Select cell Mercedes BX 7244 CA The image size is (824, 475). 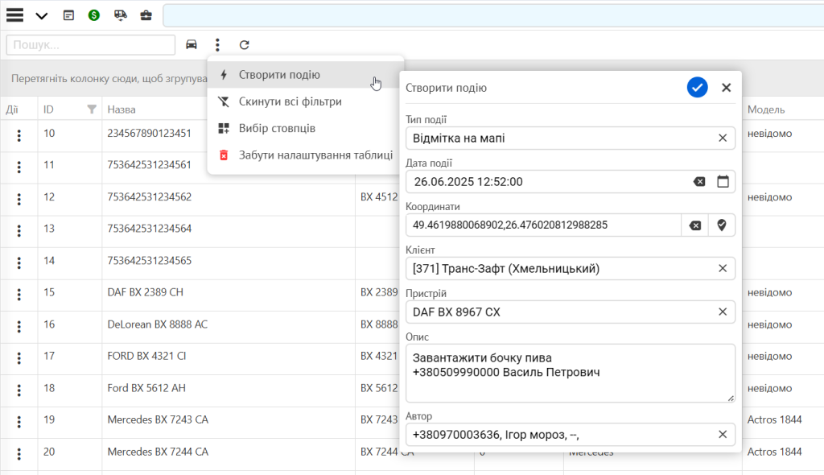(158, 452)
